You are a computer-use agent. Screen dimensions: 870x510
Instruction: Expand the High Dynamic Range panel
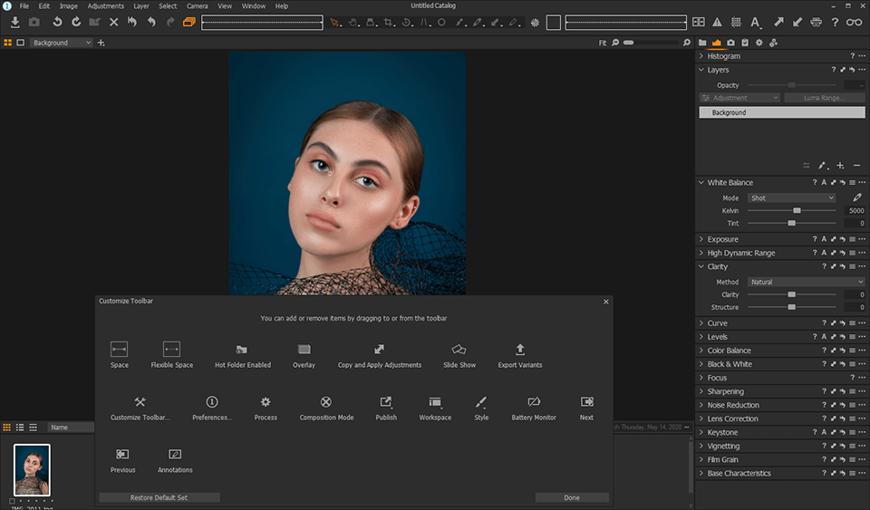pyautogui.click(x=701, y=253)
